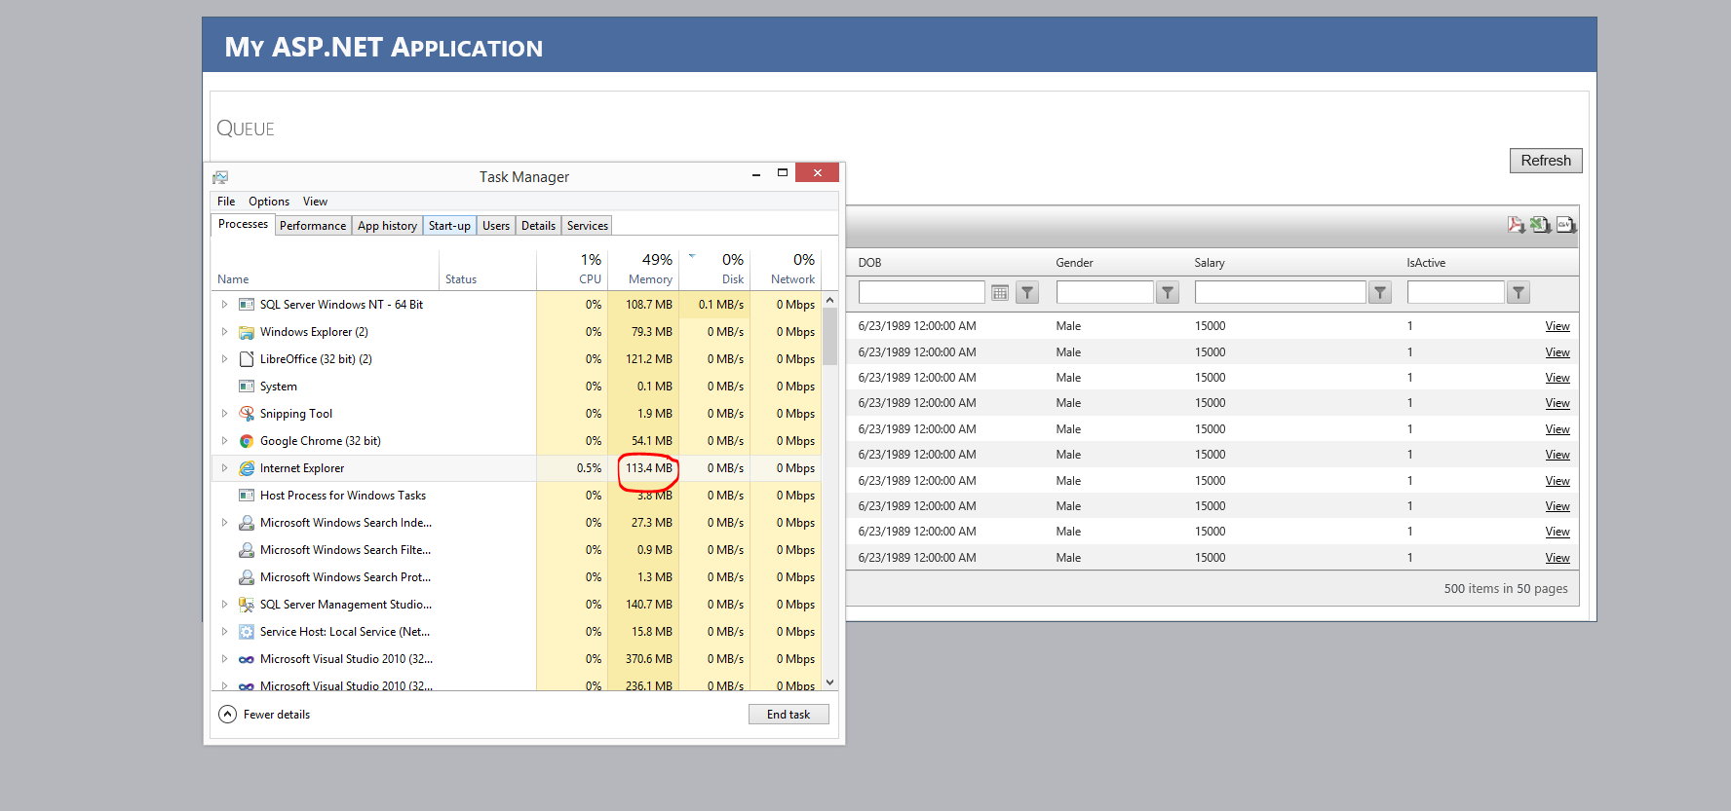Screen dimensions: 1731x811
Task: Select the '113.4 MB' Internet Explorer memory value
Action: [x=649, y=468]
